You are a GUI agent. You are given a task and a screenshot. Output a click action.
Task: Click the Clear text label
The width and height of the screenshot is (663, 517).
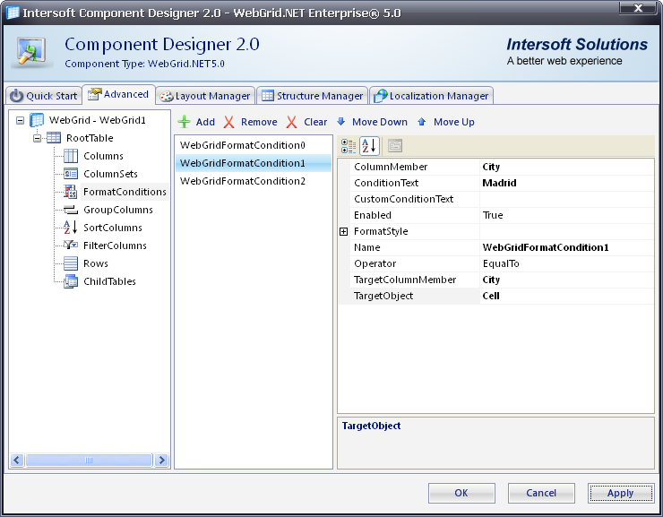pos(315,122)
